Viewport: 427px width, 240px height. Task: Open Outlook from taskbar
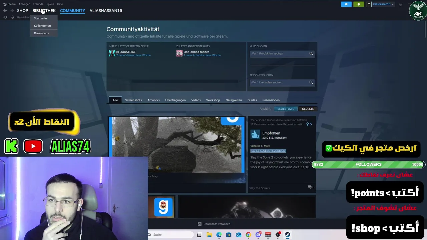click(239, 235)
